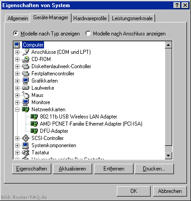Open the Hardwareprofile tab

[90, 18]
